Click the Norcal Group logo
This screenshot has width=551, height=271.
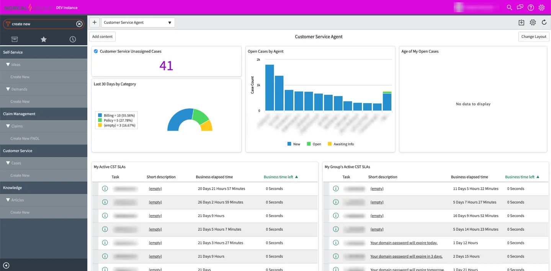pos(28,7)
